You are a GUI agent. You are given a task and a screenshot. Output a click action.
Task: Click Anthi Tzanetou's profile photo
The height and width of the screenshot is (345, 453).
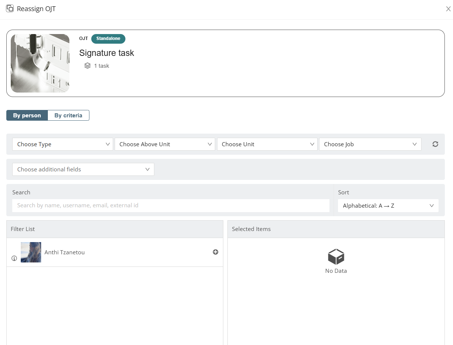pyautogui.click(x=31, y=252)
